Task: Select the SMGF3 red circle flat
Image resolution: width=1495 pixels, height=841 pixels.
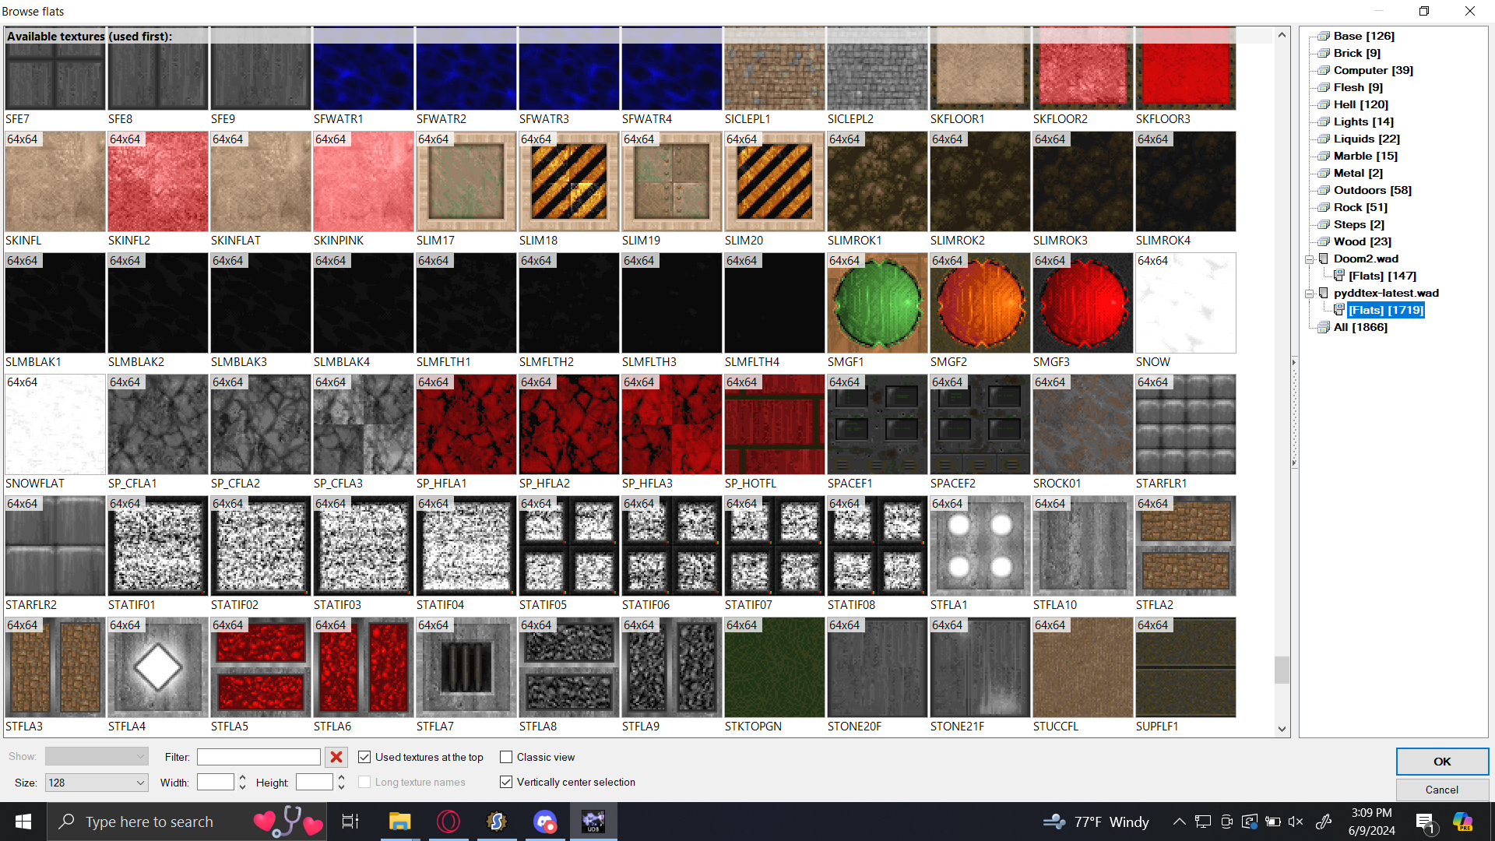Action: point(1082,303)
